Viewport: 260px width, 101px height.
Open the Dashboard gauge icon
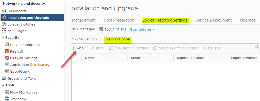[x=4, y=11]
